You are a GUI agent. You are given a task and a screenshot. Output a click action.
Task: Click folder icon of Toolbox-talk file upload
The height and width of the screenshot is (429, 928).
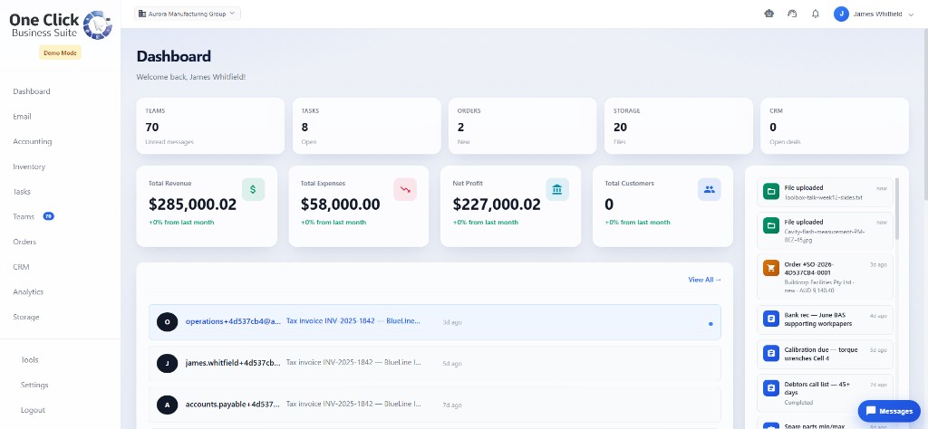(x=771, y=192)
